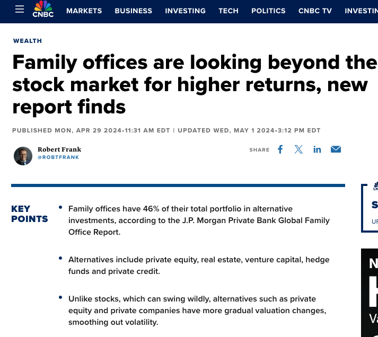Viewport: 378px width, 337px height.
Task: Open the Business menu
Action: click(133, 11)
